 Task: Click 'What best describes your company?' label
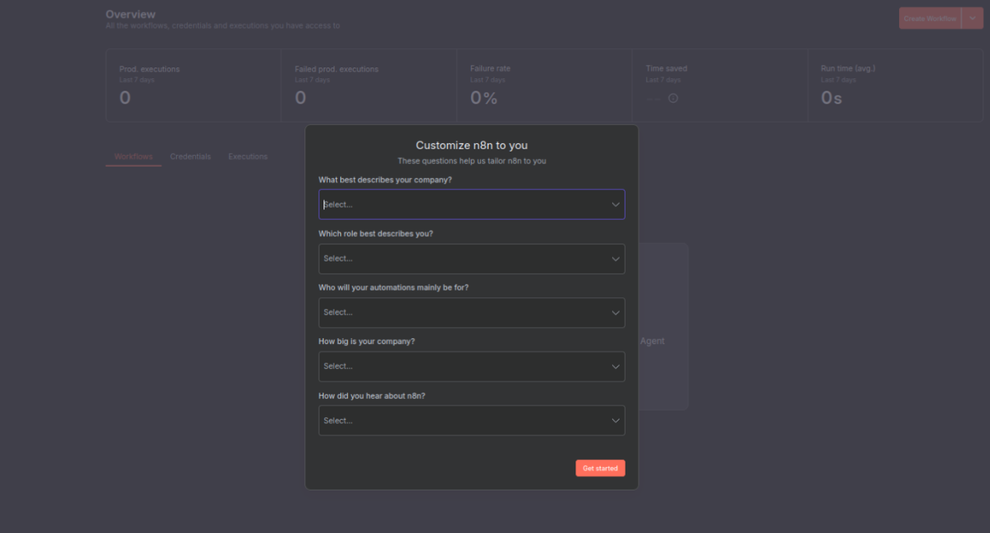click(385, 180)
